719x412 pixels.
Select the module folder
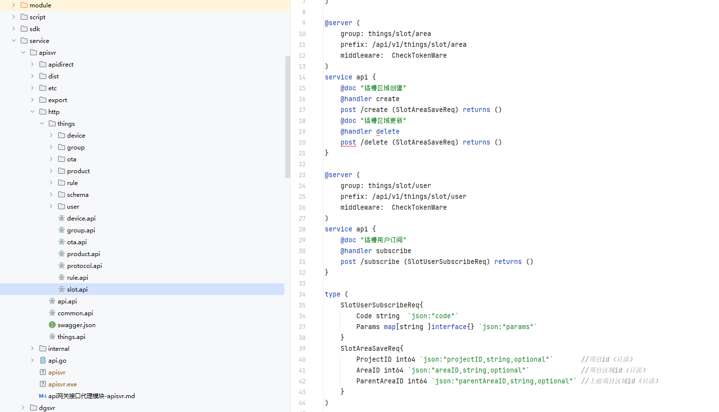pos(40,5)
